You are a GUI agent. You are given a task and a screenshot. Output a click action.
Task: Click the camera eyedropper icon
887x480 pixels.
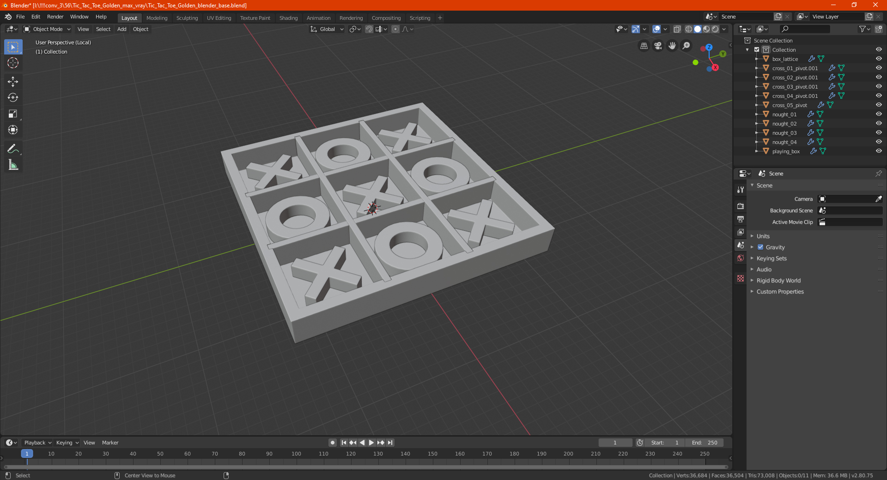pyautogui.click(x=878, y=199)
